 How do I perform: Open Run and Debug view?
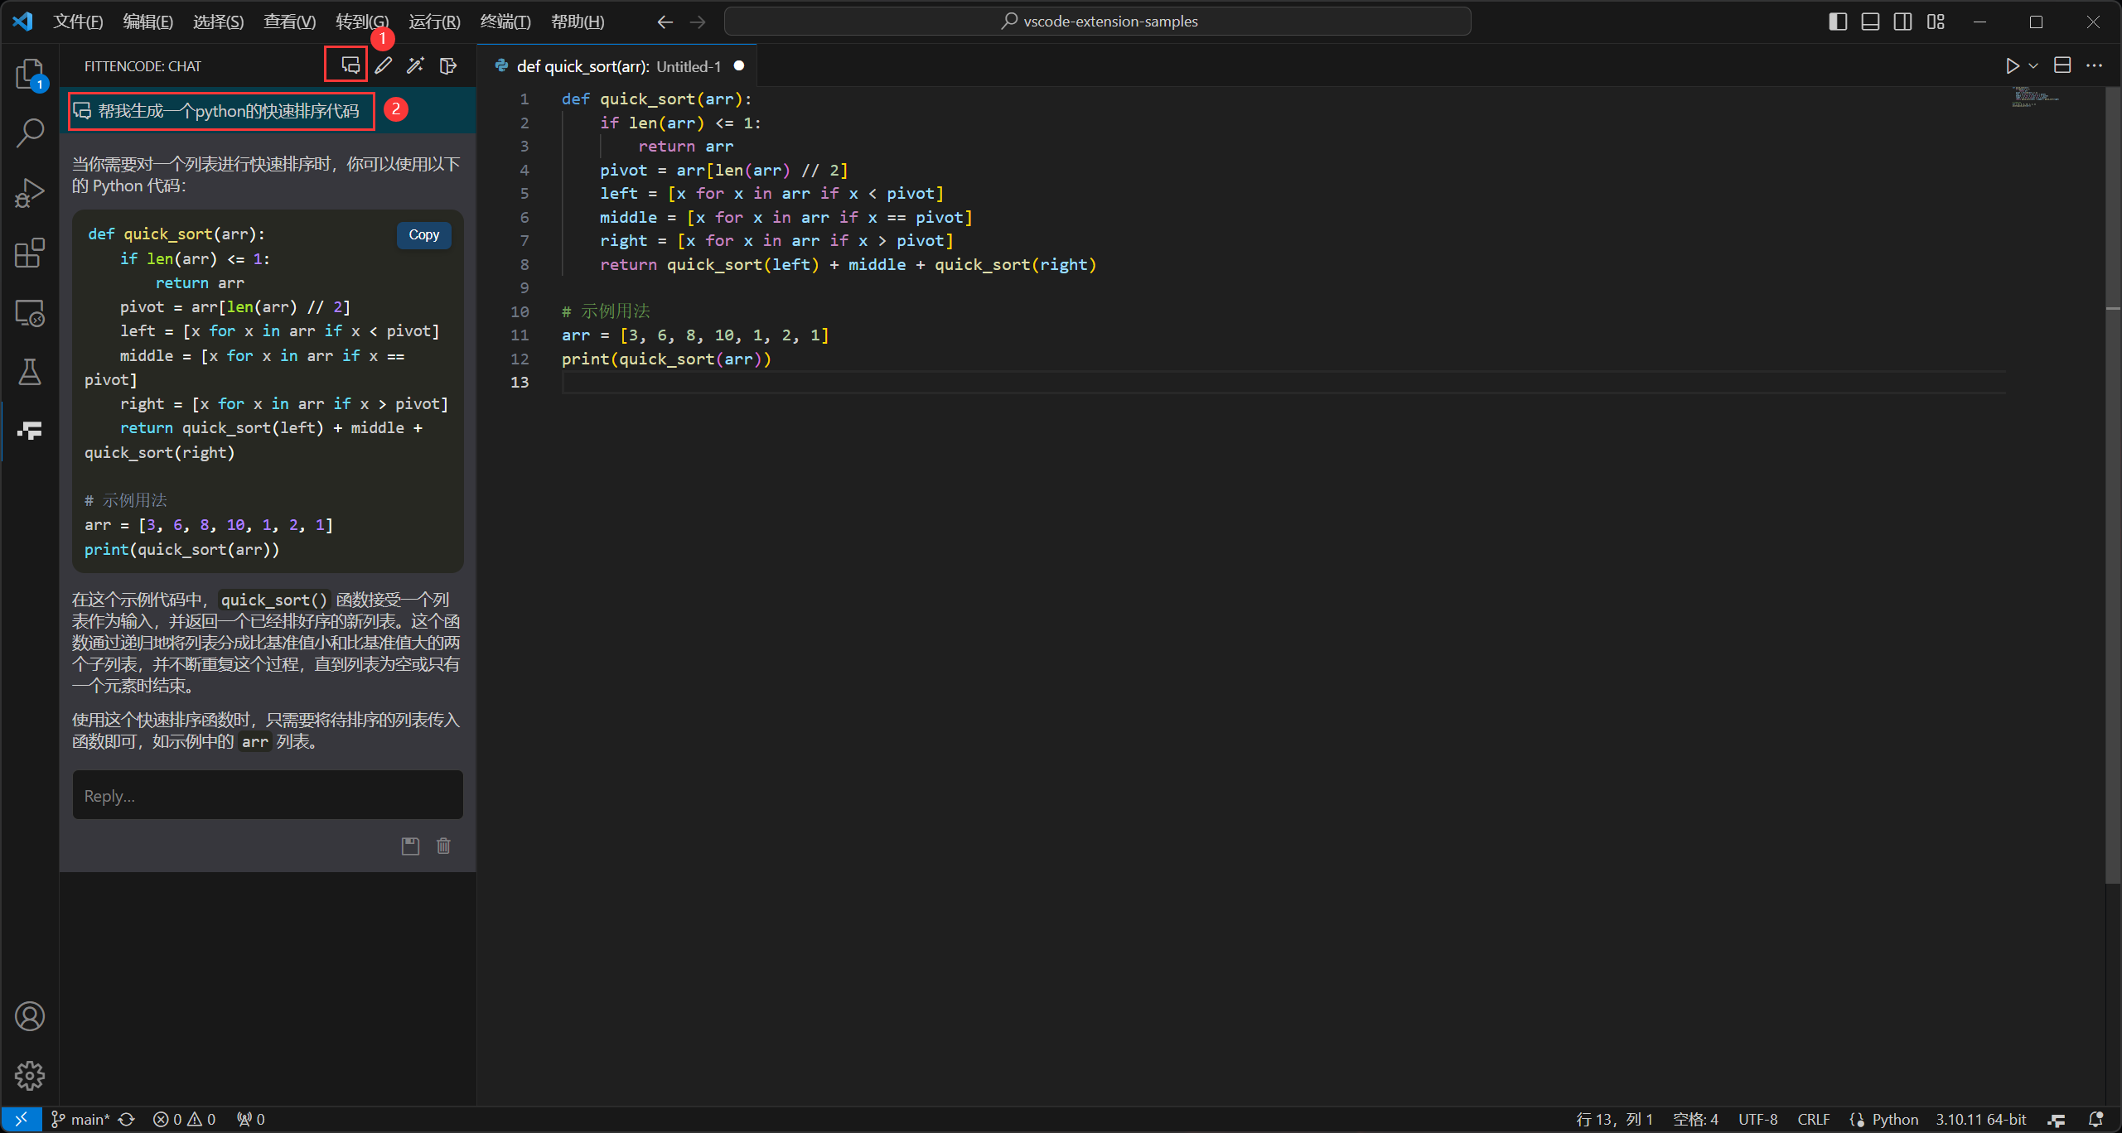pyautogui.click(x=30, y=193)
